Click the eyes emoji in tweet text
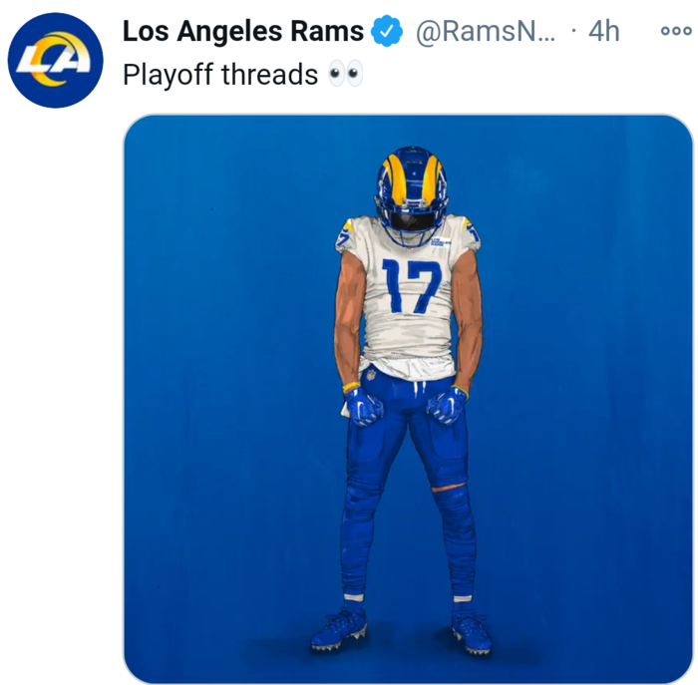Screen dimensions: 698x685 pos(345,74)
